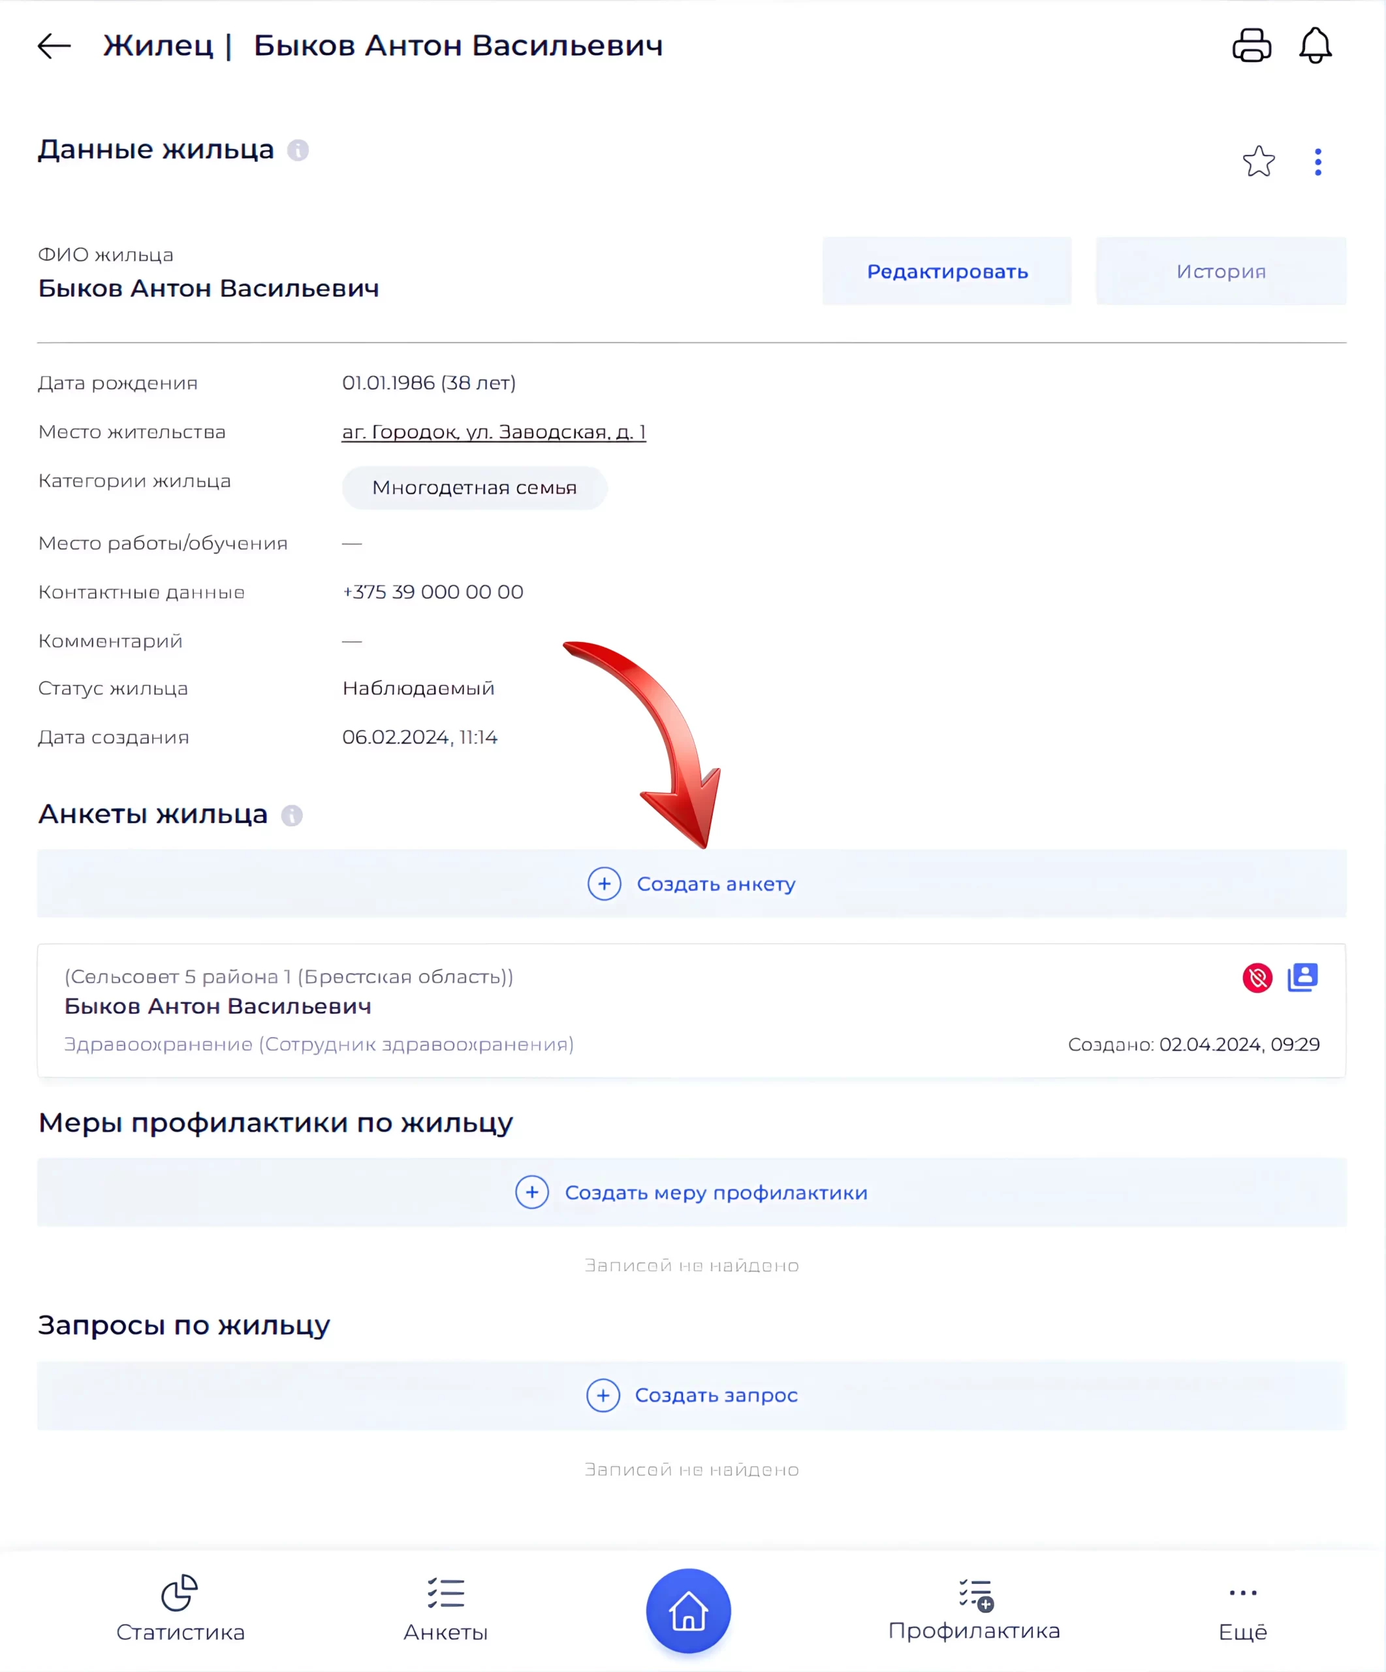Add a prevention measure via Создать меру профилактики
1386x1672 pixels.
click(691, 1192)
